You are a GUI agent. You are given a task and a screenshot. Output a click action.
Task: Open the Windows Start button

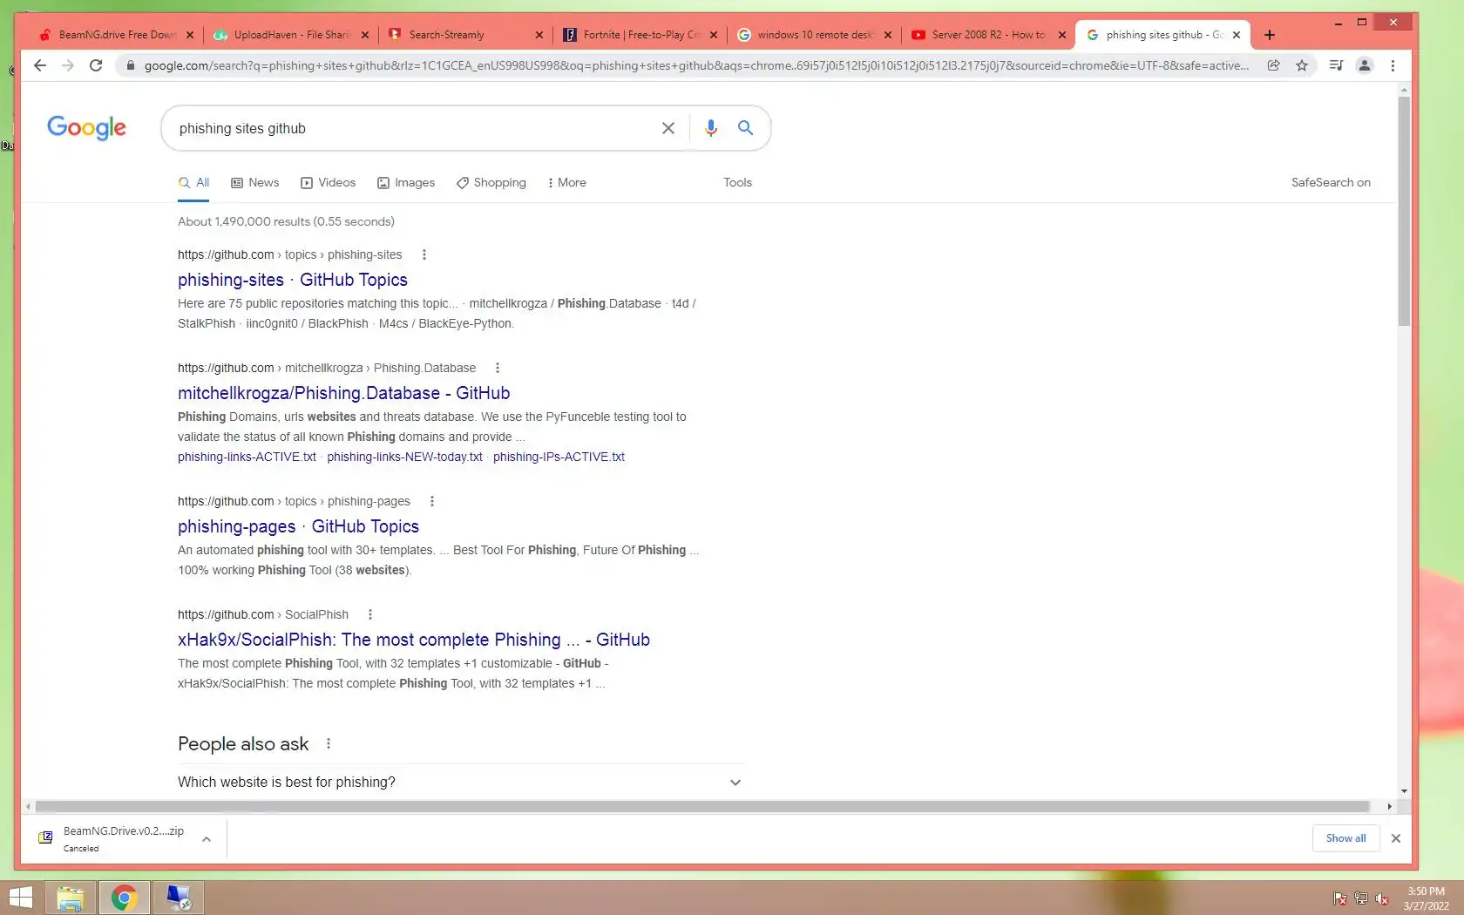pos(20,898)
